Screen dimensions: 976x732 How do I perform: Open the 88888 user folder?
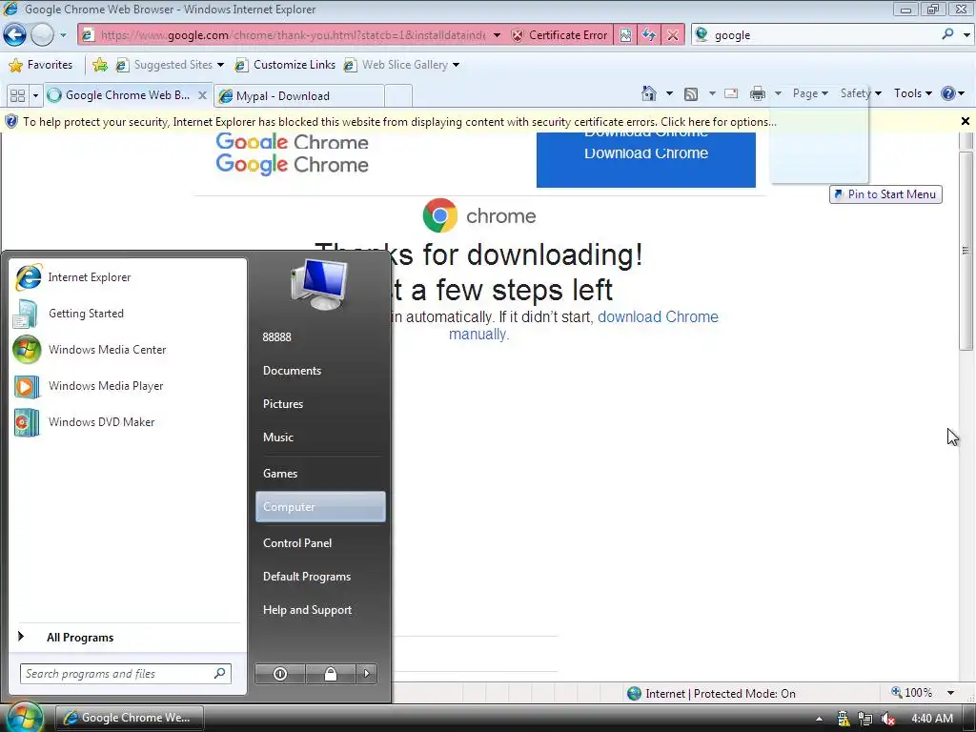[x=320, y=336]
